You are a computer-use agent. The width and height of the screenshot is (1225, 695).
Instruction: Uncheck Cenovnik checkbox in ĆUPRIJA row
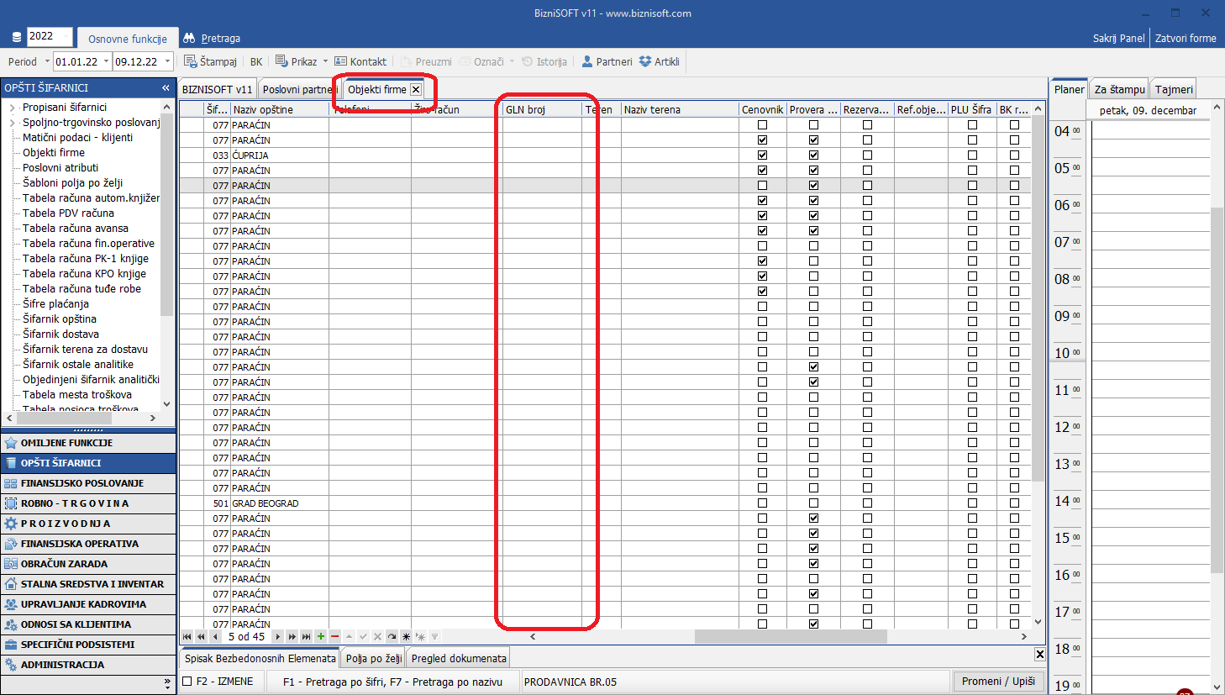click(763, 155)
